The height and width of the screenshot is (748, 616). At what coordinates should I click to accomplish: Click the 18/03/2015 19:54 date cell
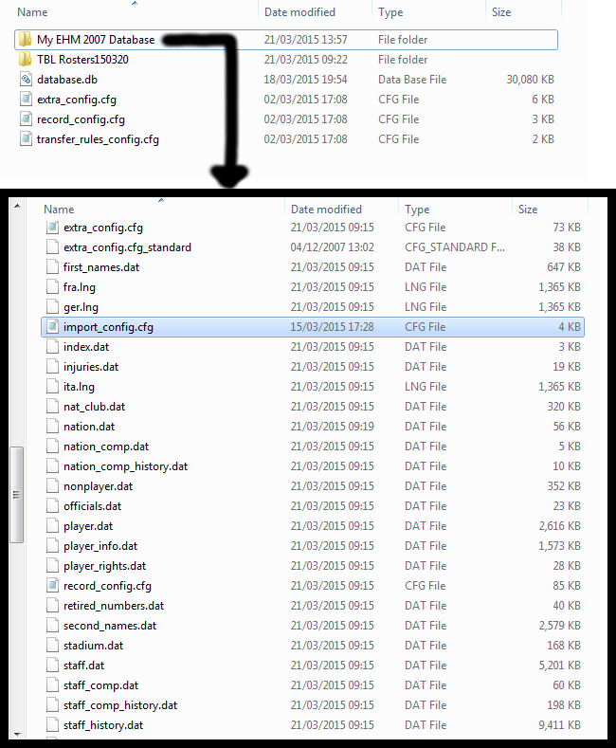tap(305, 80)
